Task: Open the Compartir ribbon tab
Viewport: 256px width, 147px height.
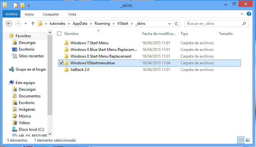Action: tap(51, 14)
